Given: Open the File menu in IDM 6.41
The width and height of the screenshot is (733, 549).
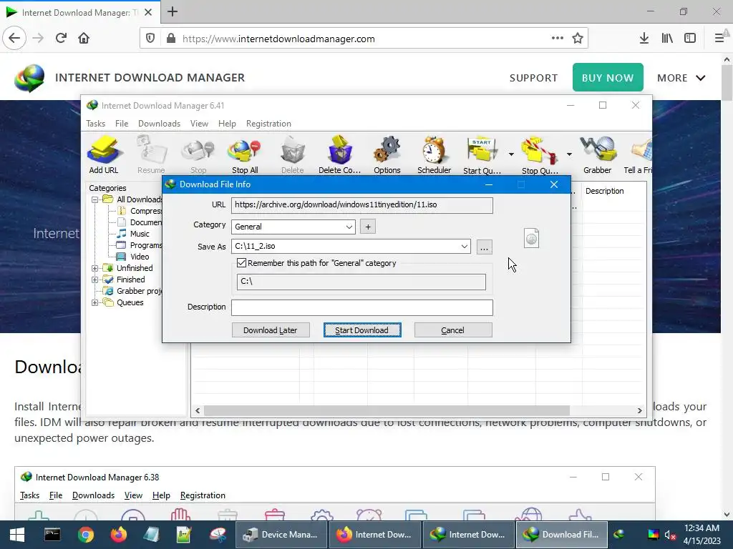Looking at the screenshot, I should click(x=122, y=123).
